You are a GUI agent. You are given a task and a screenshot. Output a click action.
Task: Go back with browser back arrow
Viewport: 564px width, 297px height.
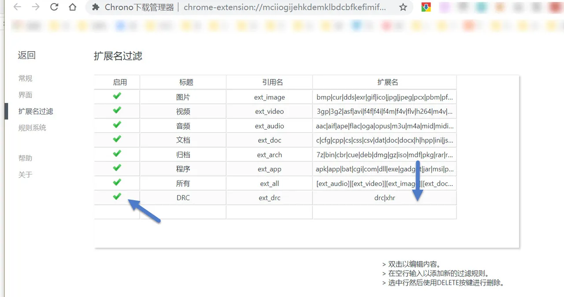tap(17, 7)
